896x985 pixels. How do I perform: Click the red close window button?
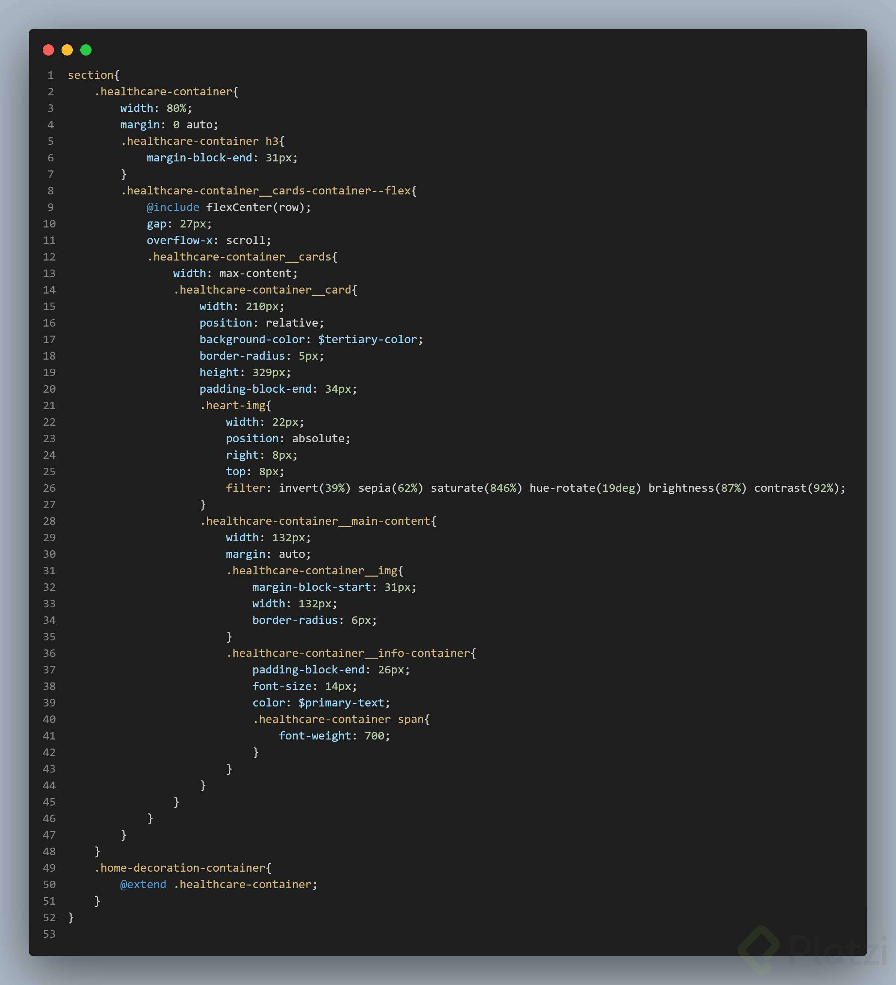tap(48, 50)
